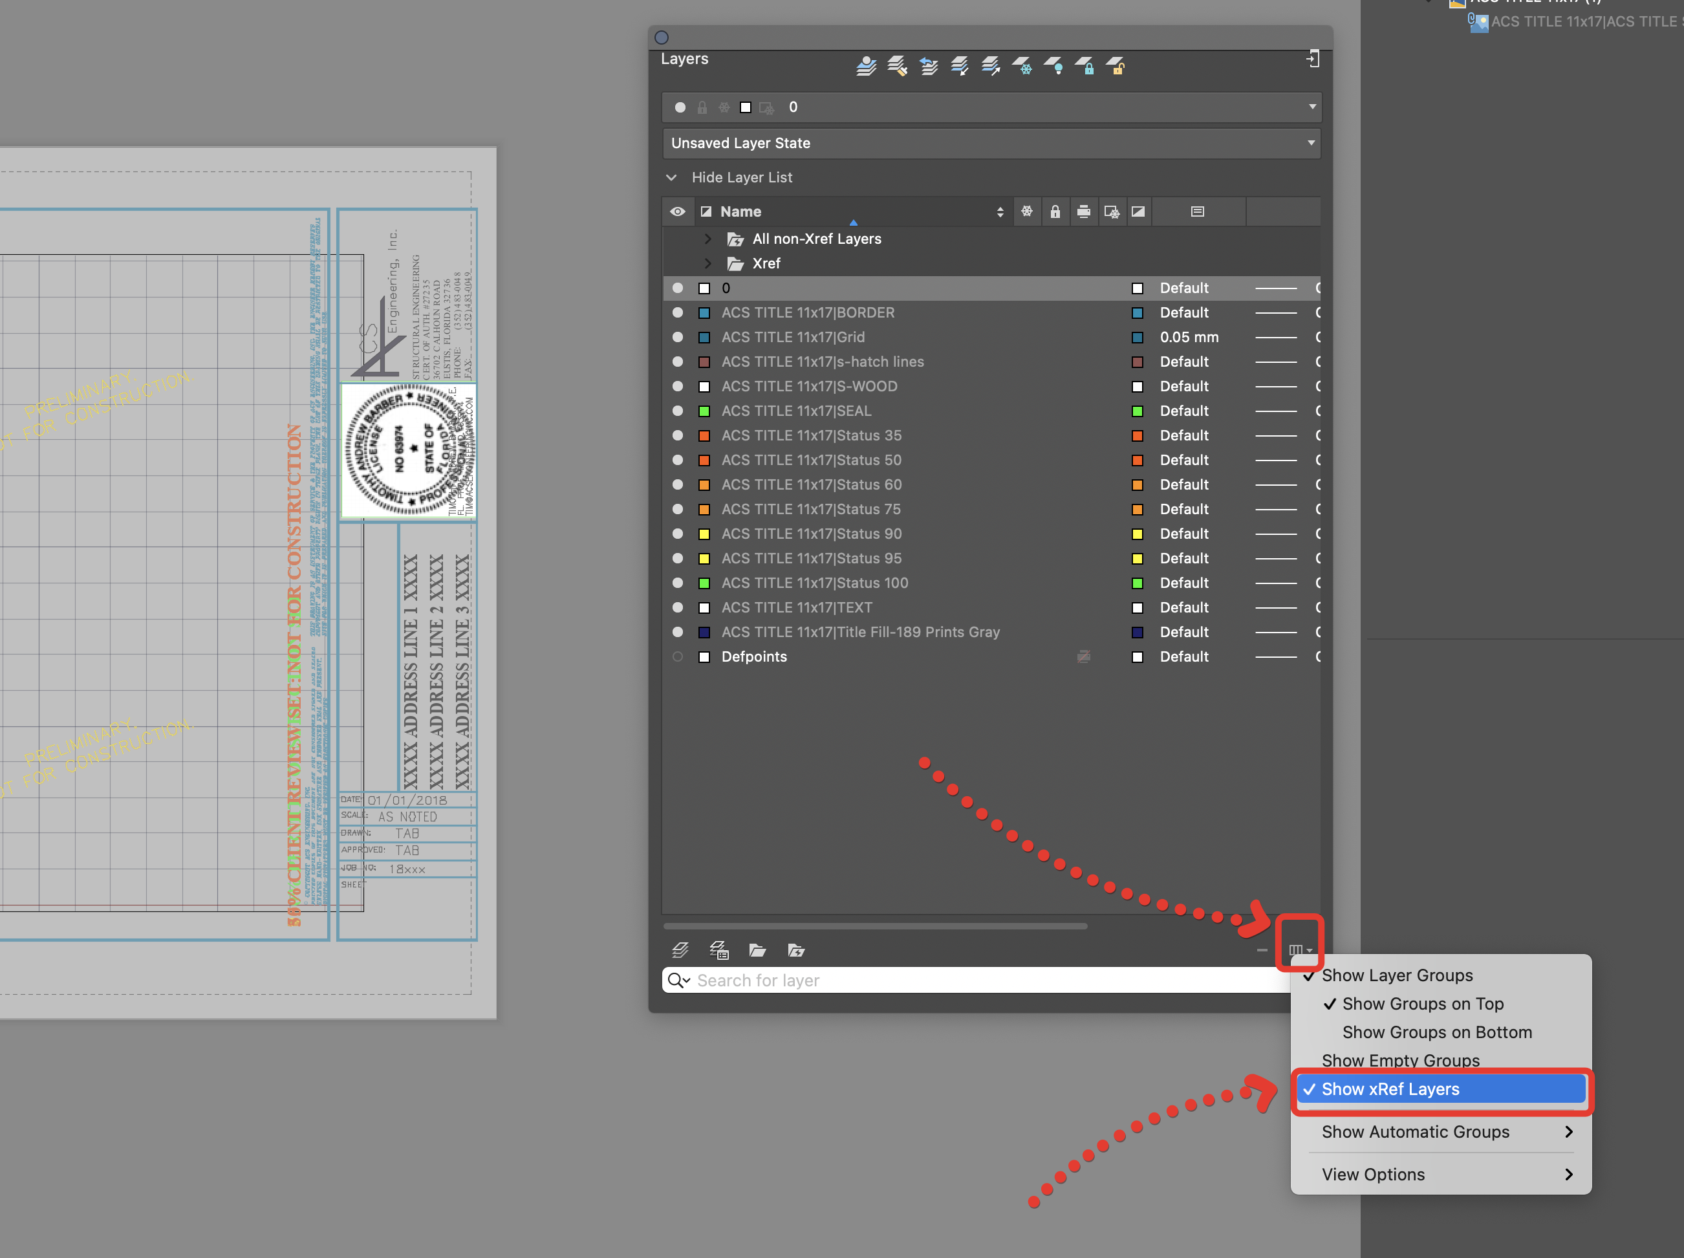Expand the Xref layer group
This screenshot has height=1258, width=1684.
[708, 263]
